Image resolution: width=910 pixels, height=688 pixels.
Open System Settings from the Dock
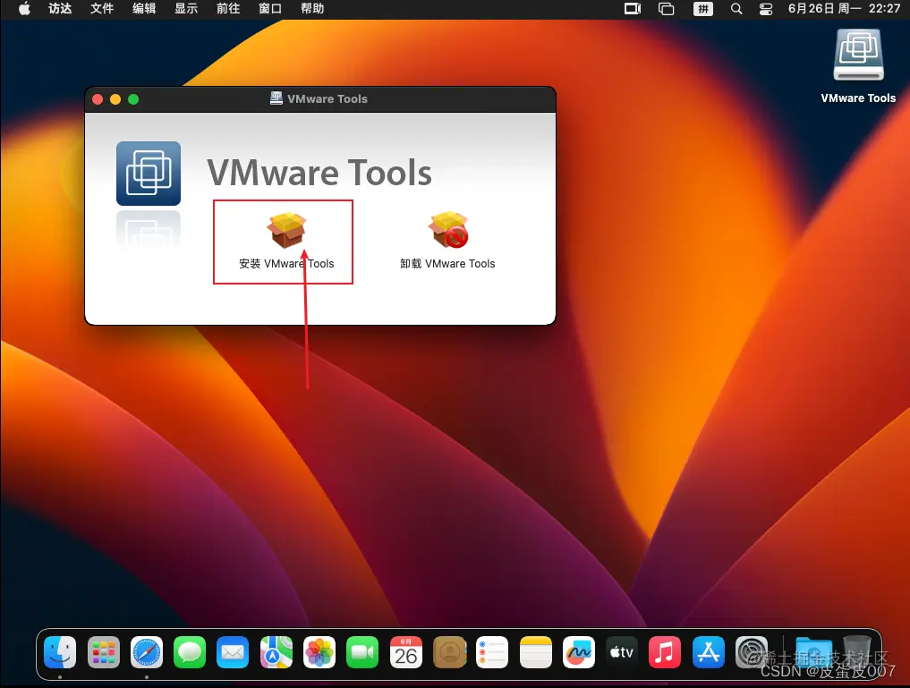752,652
